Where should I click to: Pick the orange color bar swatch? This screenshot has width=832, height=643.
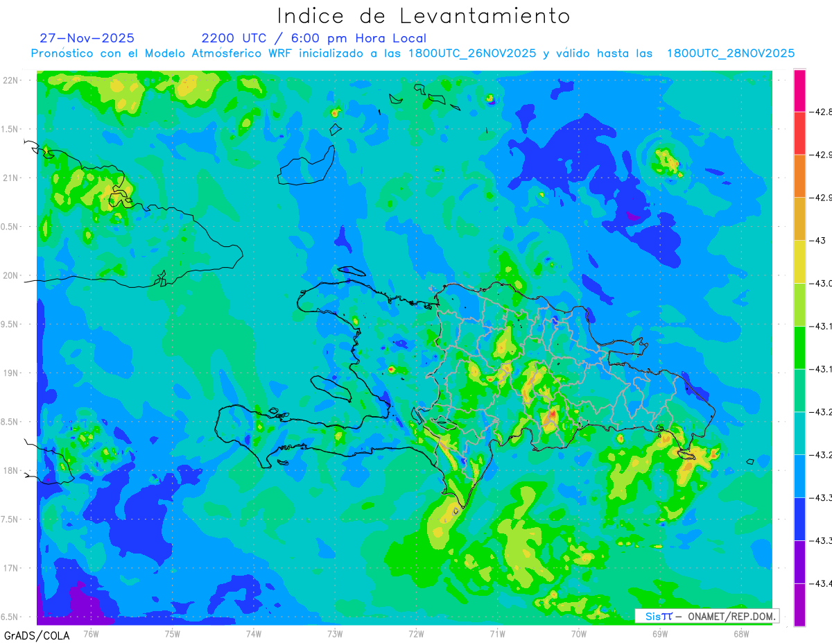click(x=799, y=175)
